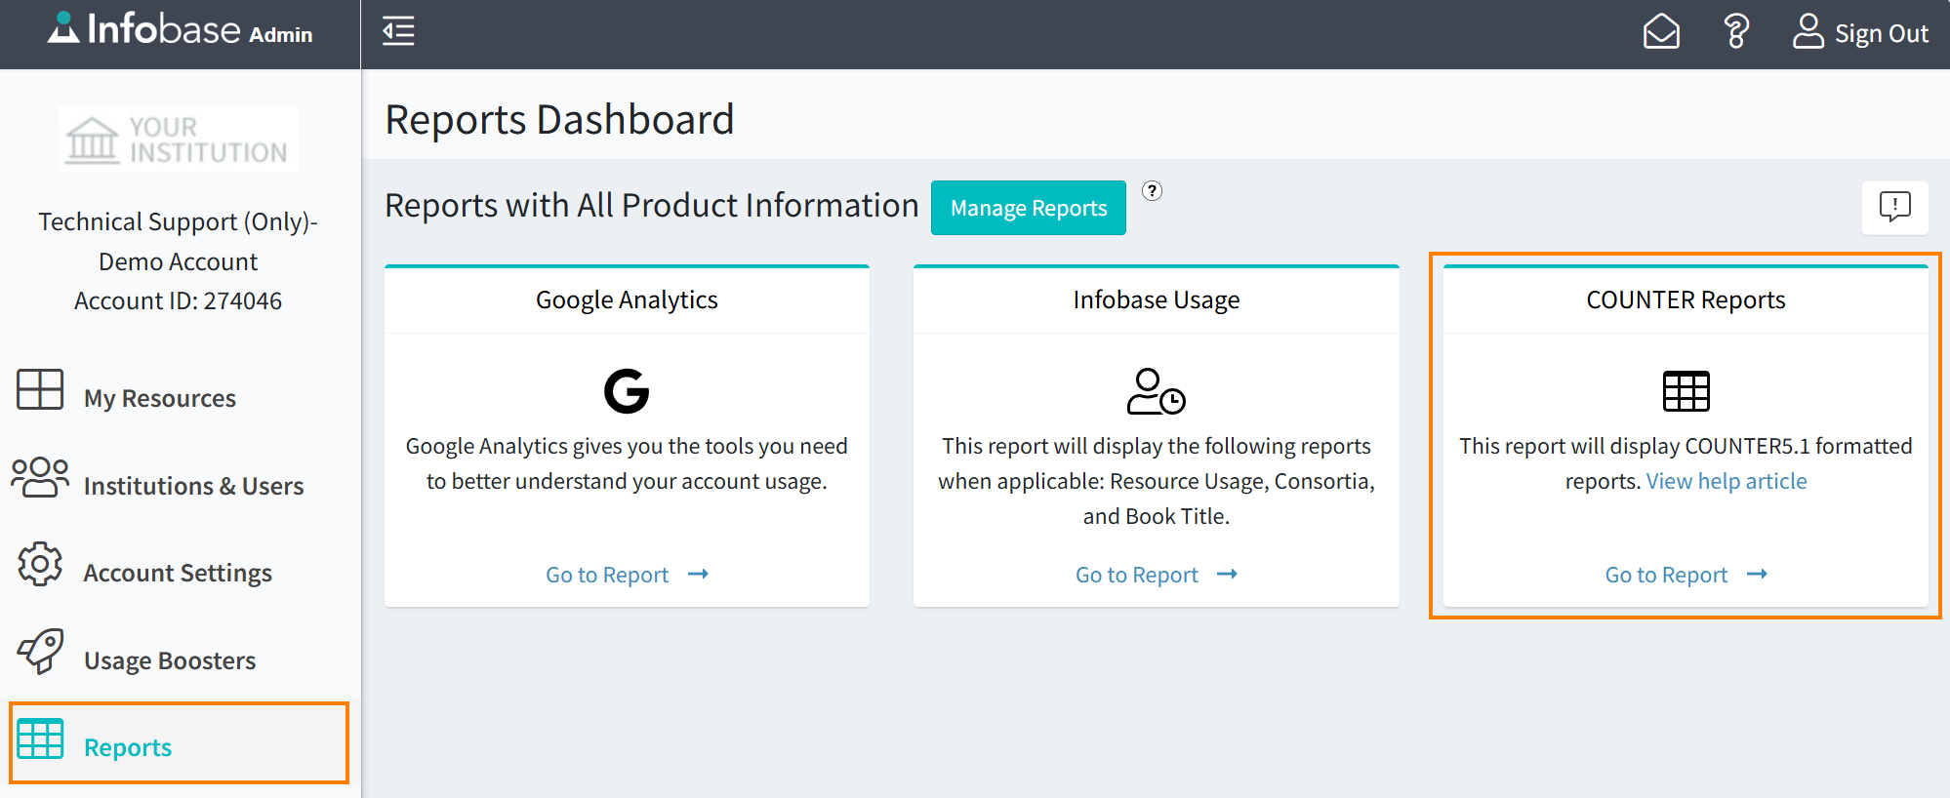Click Technical Support (Only)- Demo Account text
The width and height of the screenshot is (1950, 798).
pos(178,241)
